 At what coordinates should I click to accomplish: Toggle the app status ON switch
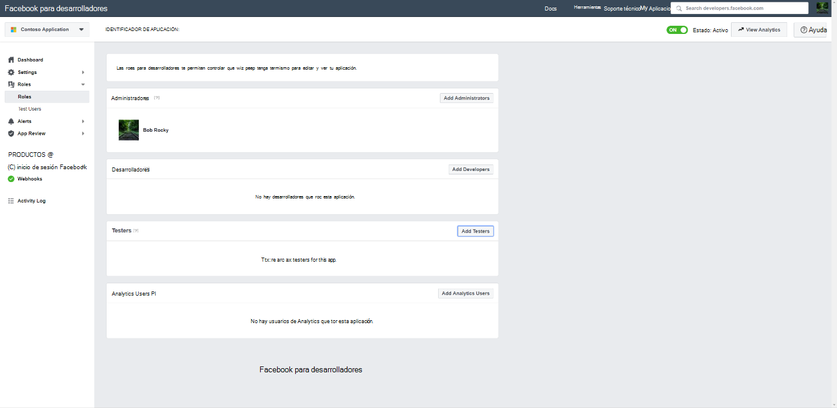(x=677, y=30)
